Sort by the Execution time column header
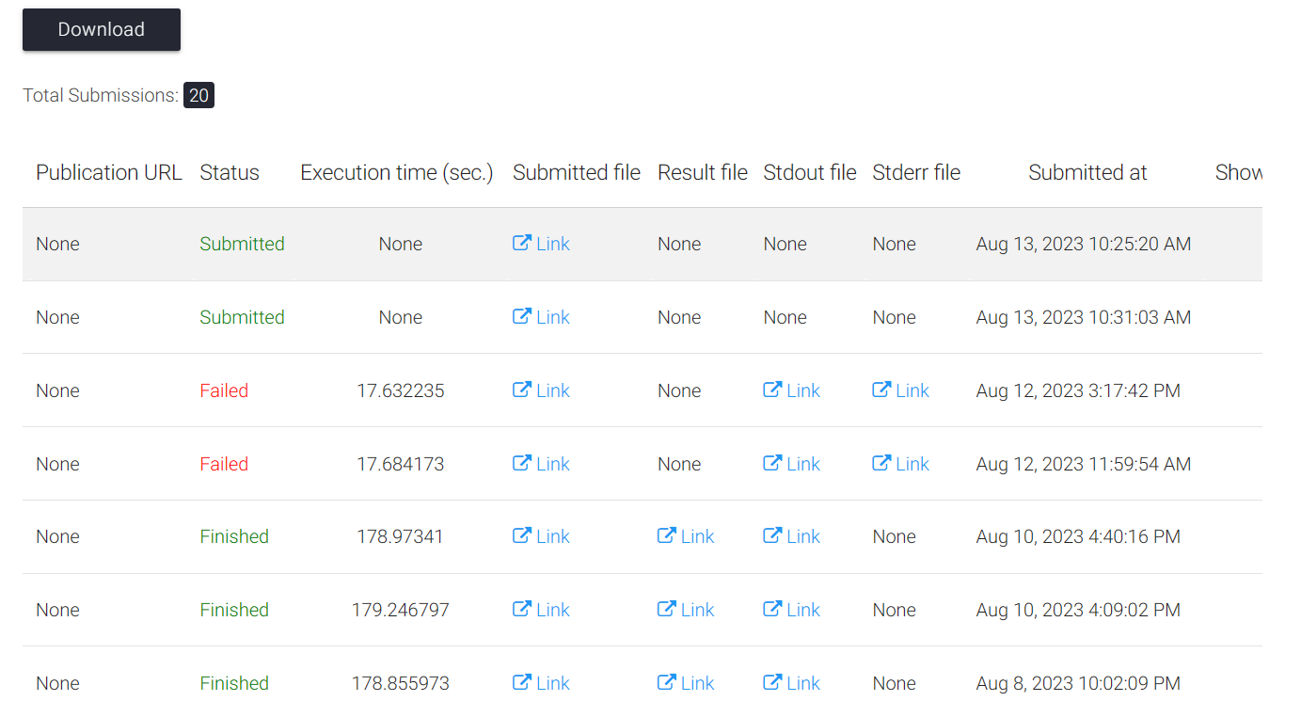The width and height of the screenshot is (1301, 717). pos(396,172)
